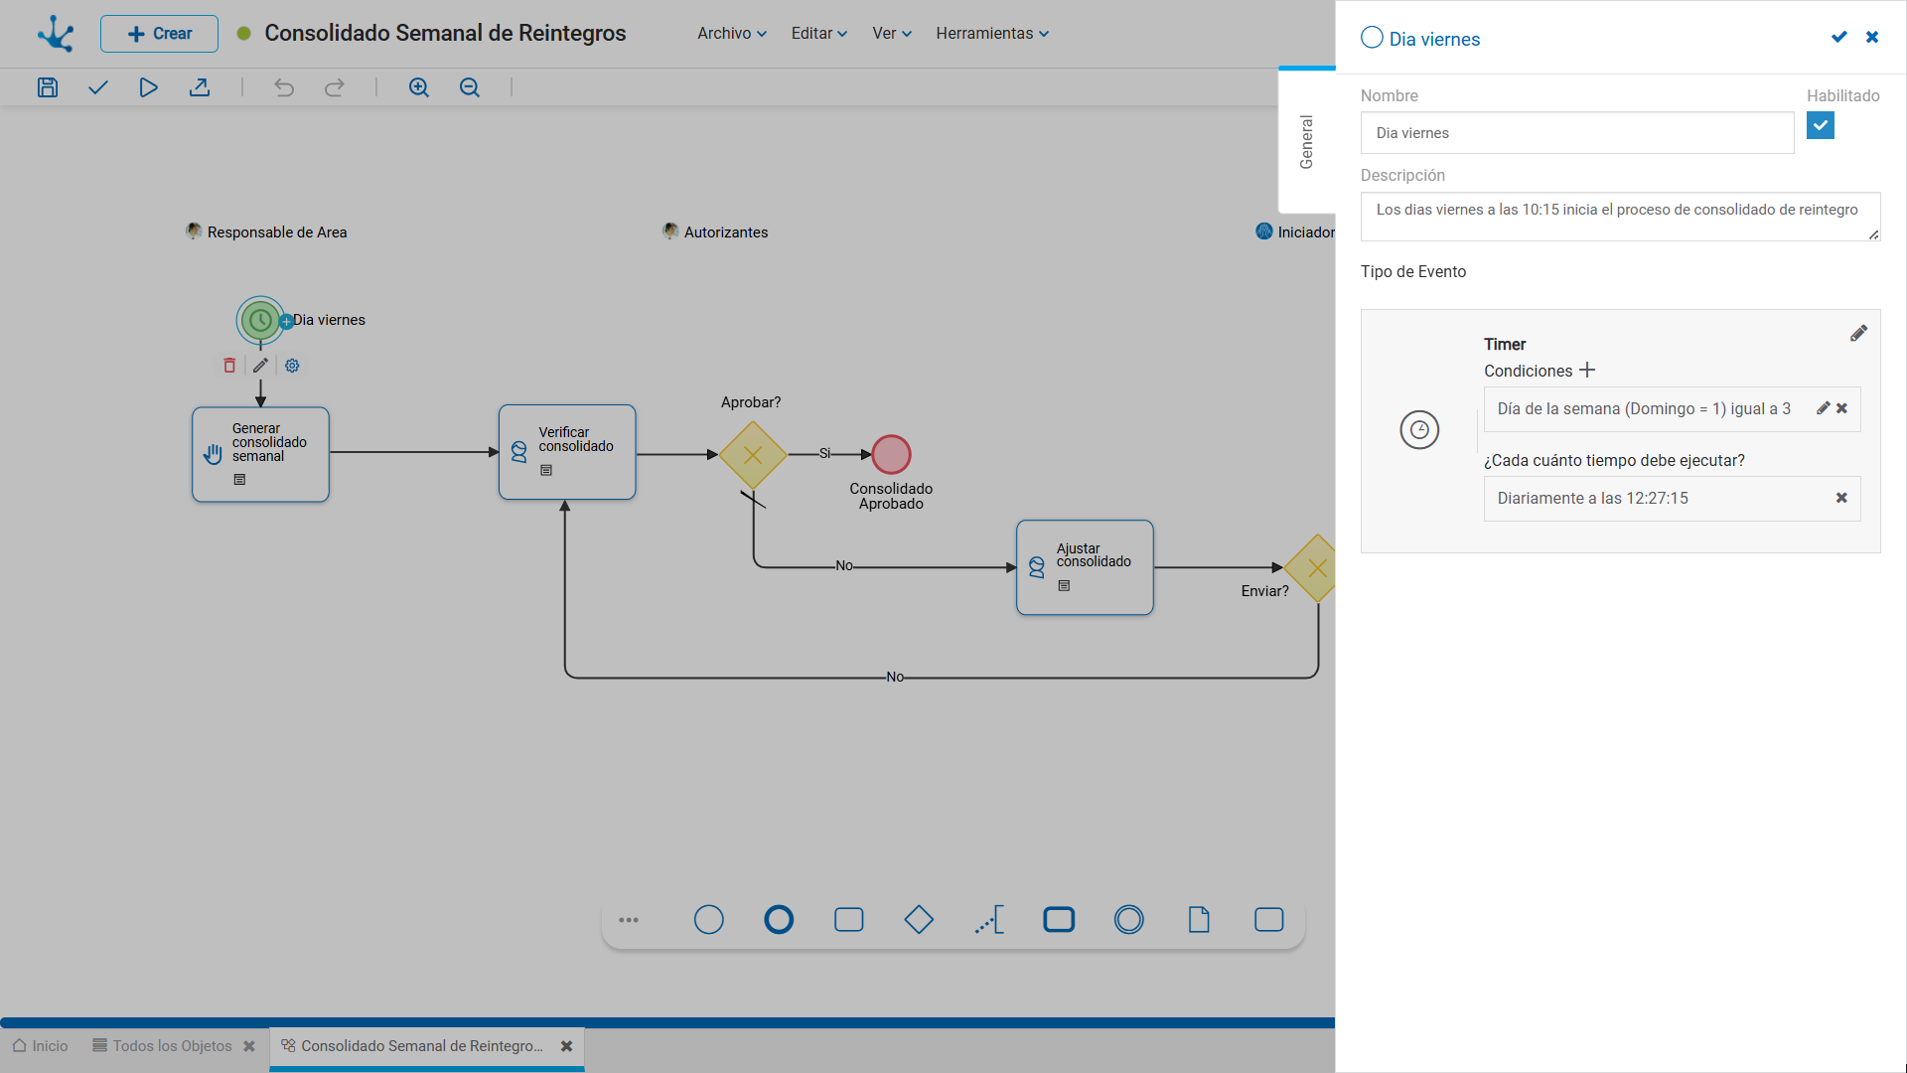Open the Archivo menu
1907x1073 pixels.
tap(732, 33)
